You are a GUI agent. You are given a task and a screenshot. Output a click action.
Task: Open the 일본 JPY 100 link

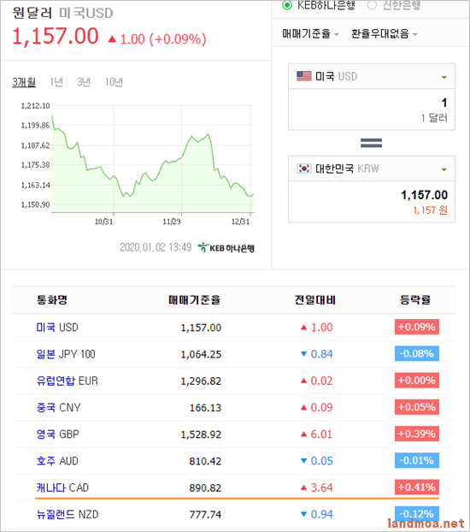[66, 354]
